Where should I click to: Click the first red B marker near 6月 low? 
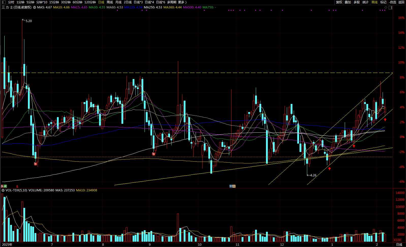point(36,164)
